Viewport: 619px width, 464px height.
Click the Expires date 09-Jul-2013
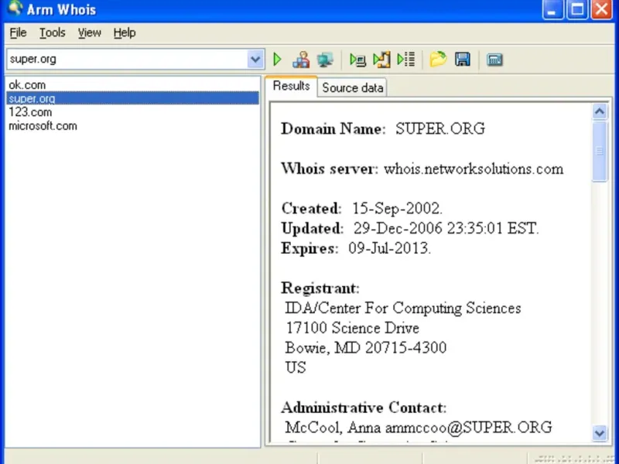pos(389,248)
